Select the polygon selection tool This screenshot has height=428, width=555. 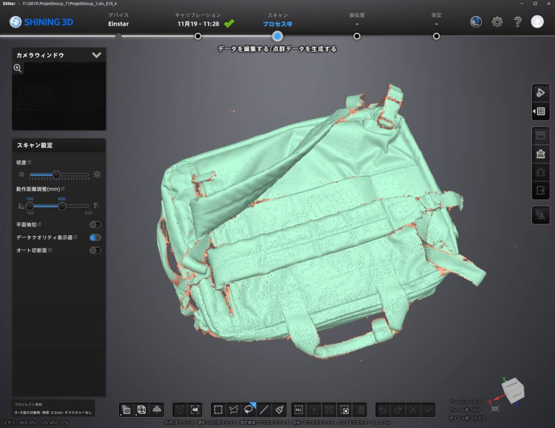[x=234, y=409]
